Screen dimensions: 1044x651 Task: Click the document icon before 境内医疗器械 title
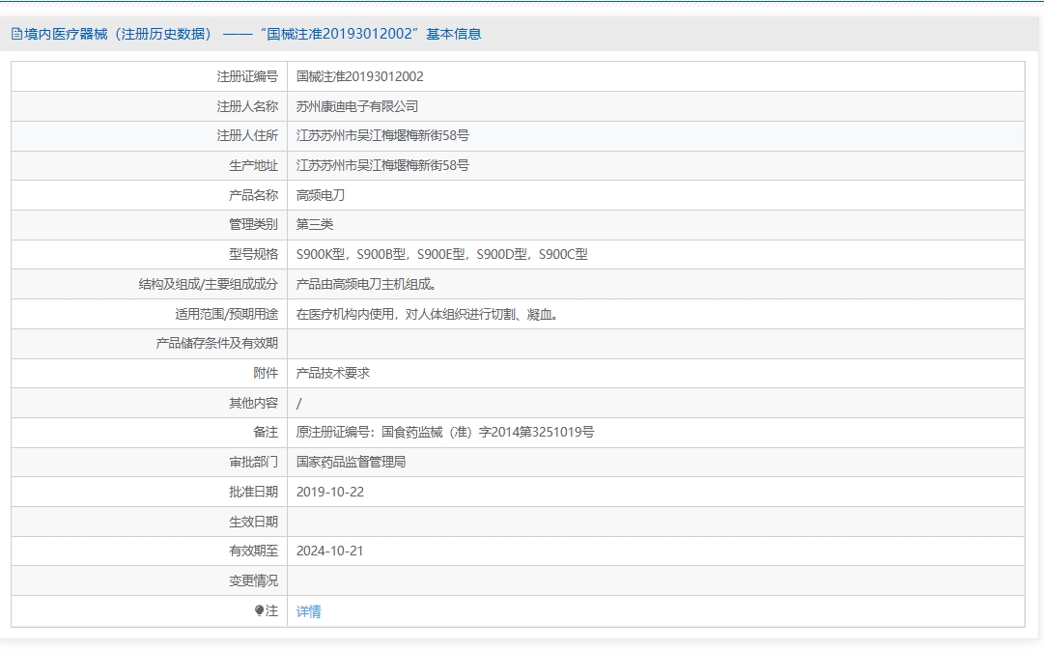click(16, 34)
